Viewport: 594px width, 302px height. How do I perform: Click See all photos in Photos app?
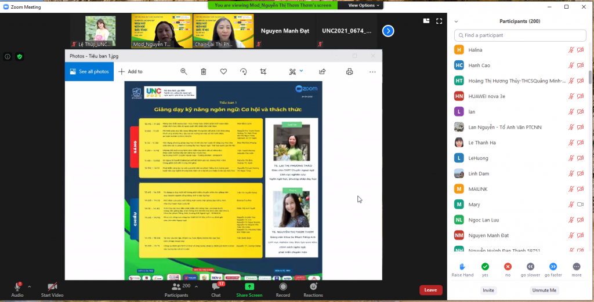point(89,71)
